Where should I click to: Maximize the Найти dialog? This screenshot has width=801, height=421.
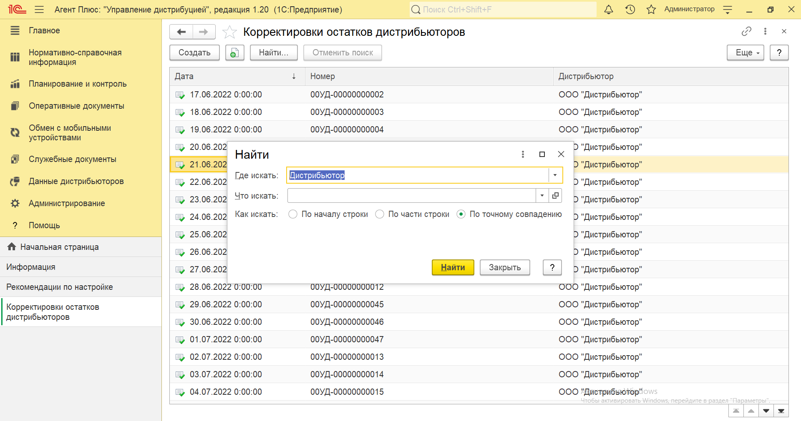coord(542,154)
